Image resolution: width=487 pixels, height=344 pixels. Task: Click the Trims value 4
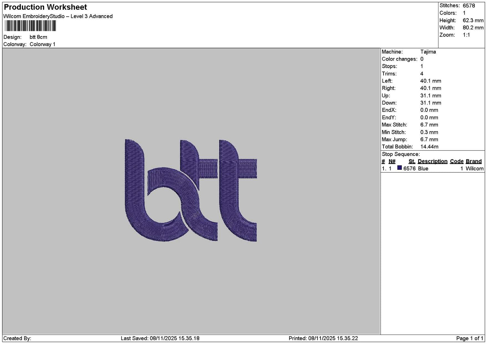coord(422,74)
